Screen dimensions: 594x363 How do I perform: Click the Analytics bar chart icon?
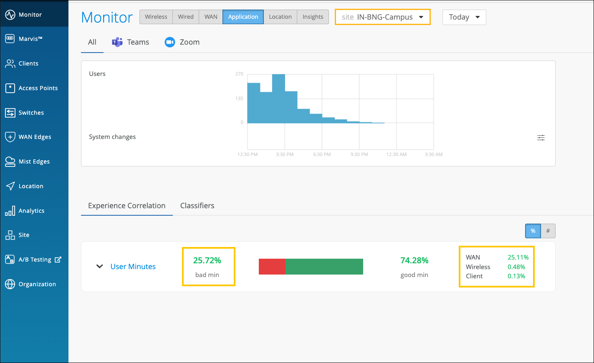tap(10, 211)
